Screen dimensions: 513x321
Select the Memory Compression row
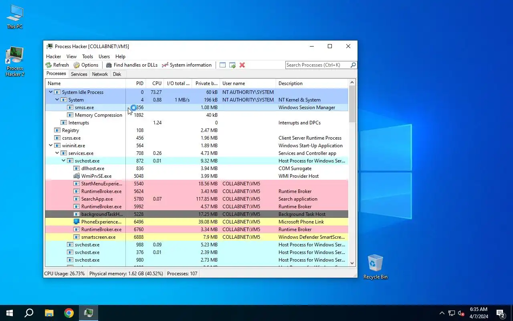point(197,115)
